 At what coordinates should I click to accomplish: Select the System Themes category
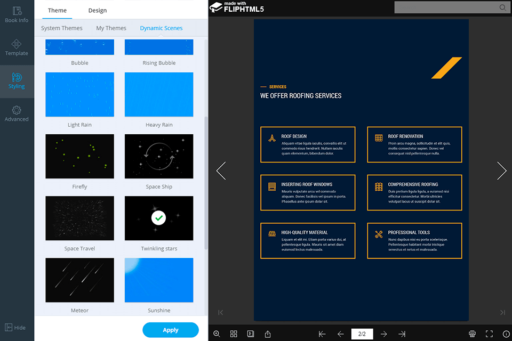pos(61,28)
